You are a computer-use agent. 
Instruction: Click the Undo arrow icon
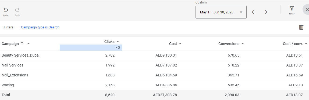click(x=6, y=10)
